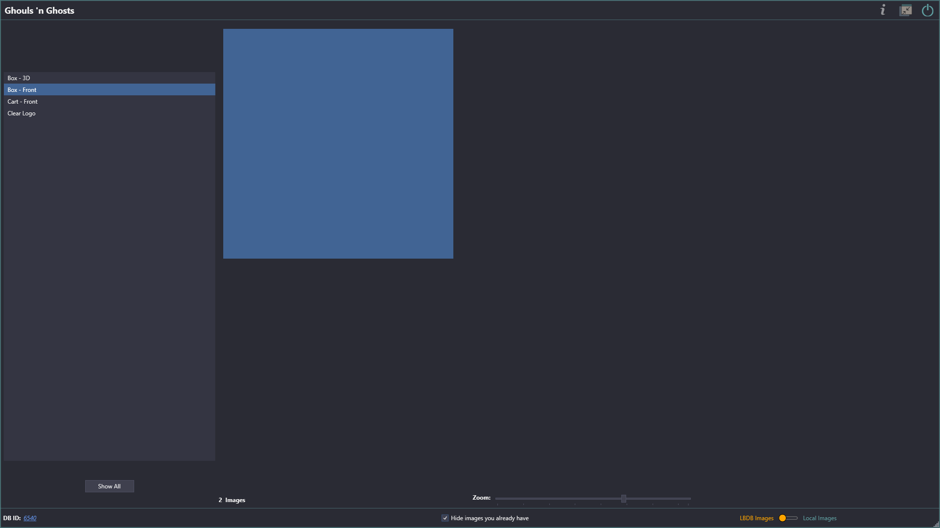
Task: Click the Local Images label
Action: coord(820,518)
